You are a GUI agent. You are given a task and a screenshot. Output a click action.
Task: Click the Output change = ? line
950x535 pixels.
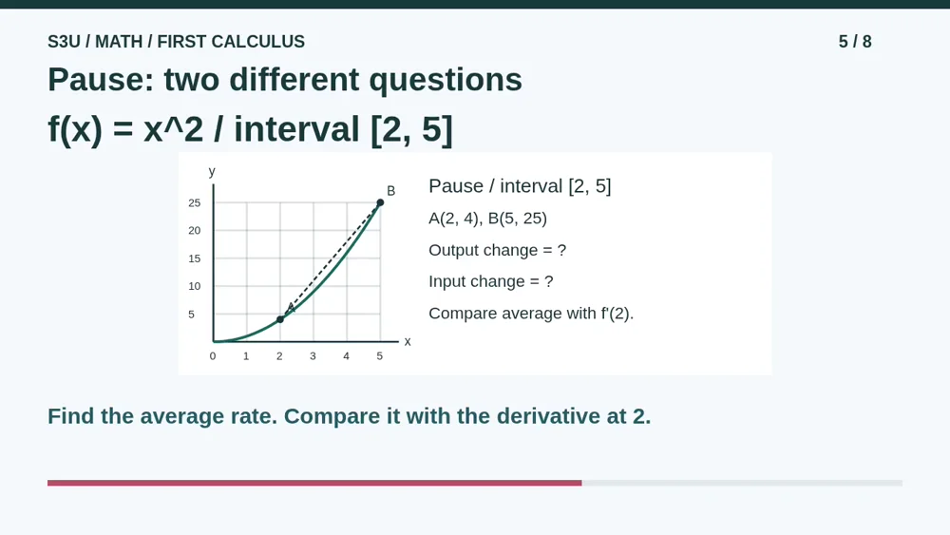click(x=498, y=250)
